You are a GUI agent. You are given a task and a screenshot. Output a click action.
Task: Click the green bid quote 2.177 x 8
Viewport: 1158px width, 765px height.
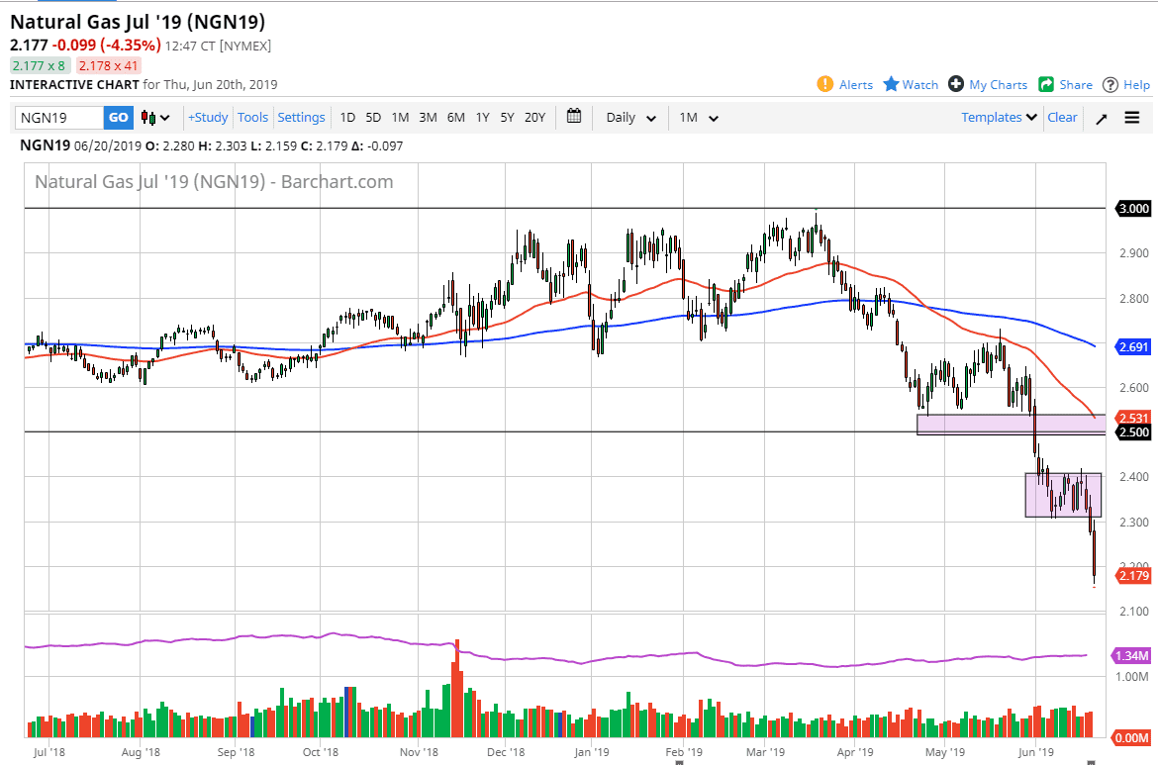pos(40,65)
